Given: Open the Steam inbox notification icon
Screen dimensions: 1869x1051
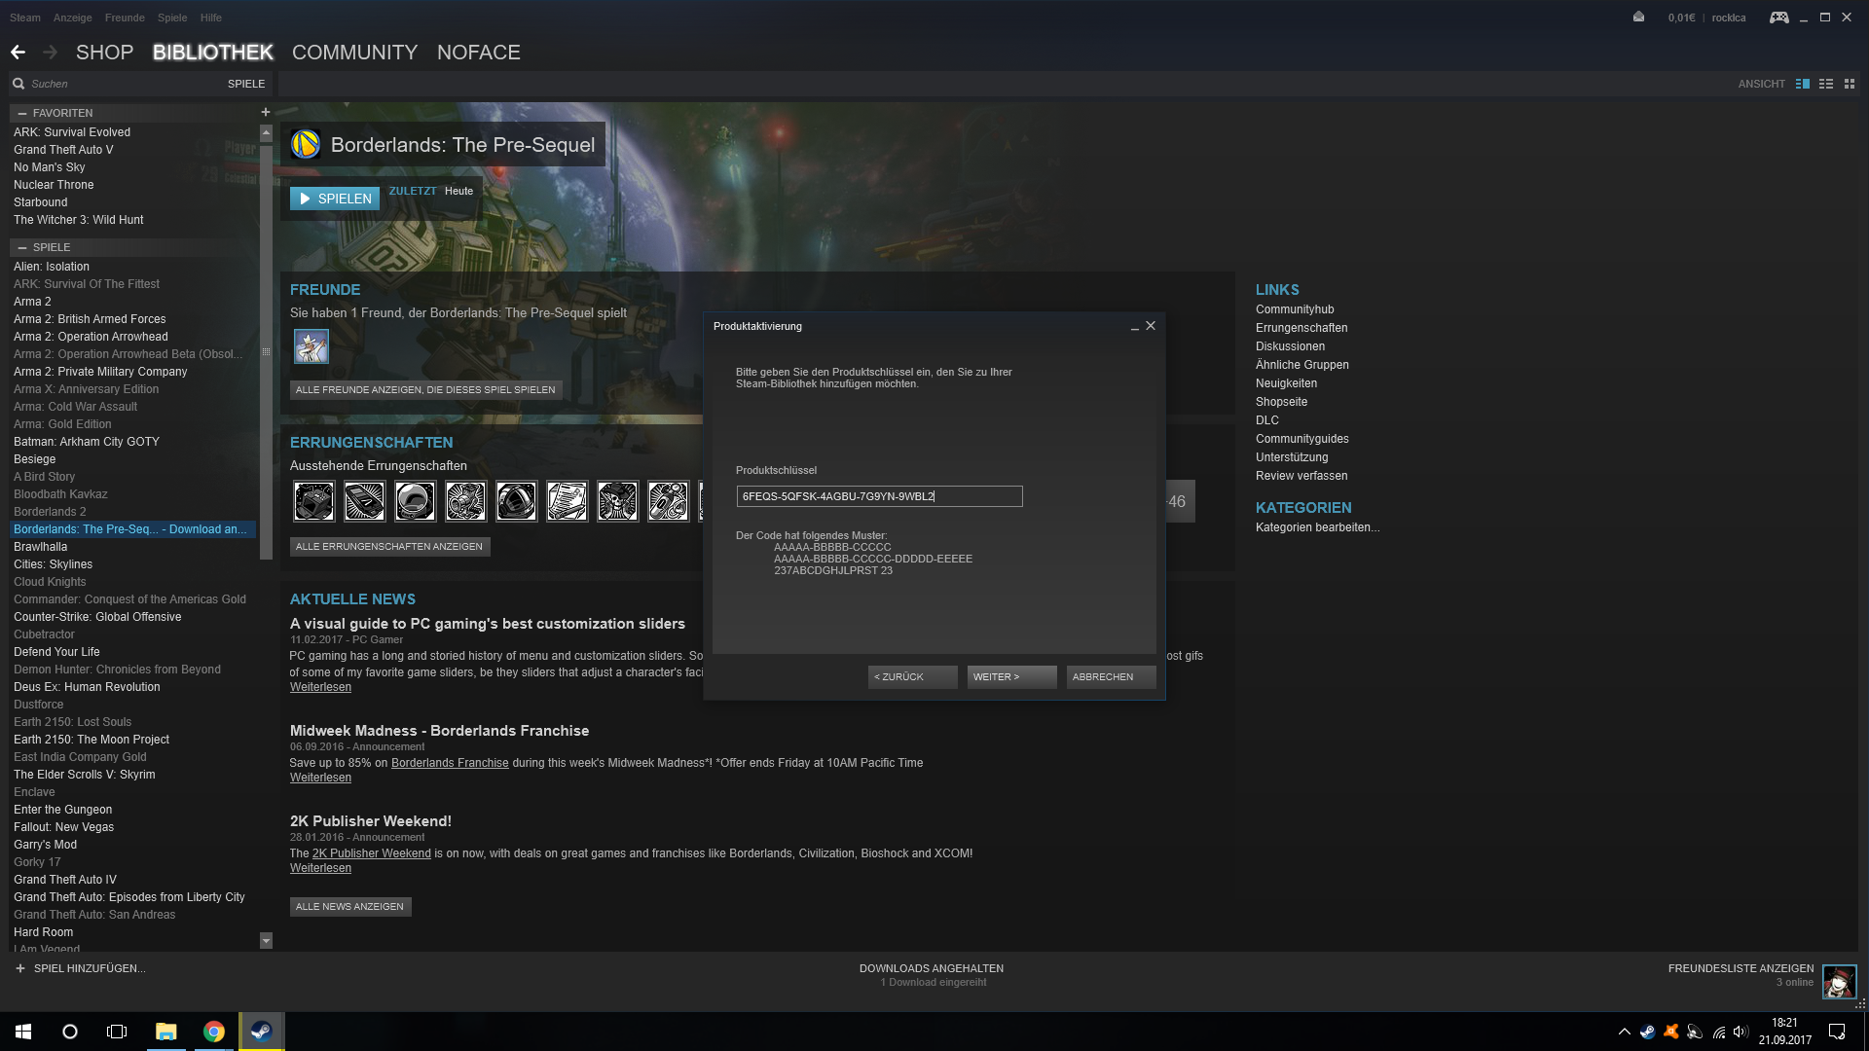Looking at the screenshot, I should pos(1638,17).
